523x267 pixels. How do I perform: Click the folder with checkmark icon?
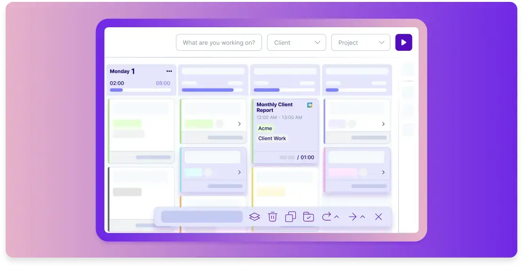[x=309, y=217]
